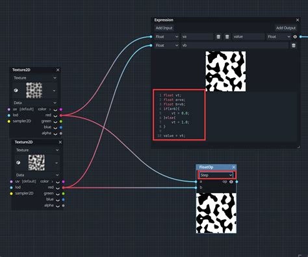Click the lod input port on bottom Texture2D
308x257 pixels.
pos(11,187)
